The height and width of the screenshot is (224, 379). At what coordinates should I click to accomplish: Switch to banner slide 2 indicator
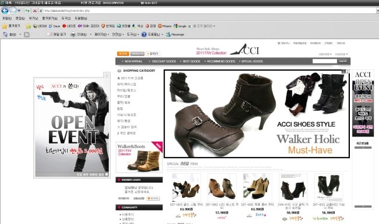tap(348, 72)
